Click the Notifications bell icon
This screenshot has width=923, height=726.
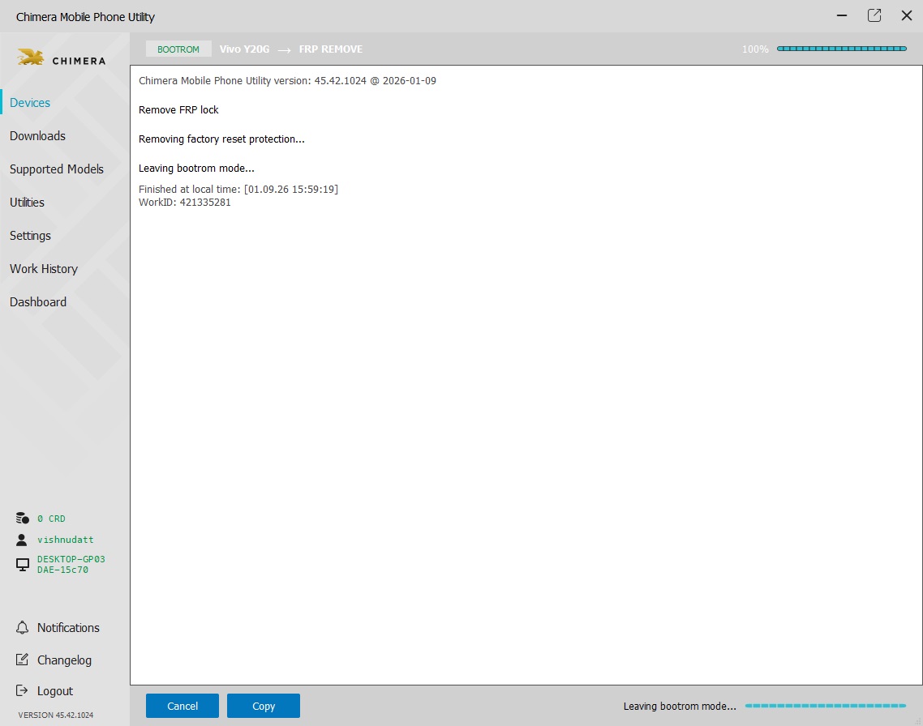(x=23, y=627)
